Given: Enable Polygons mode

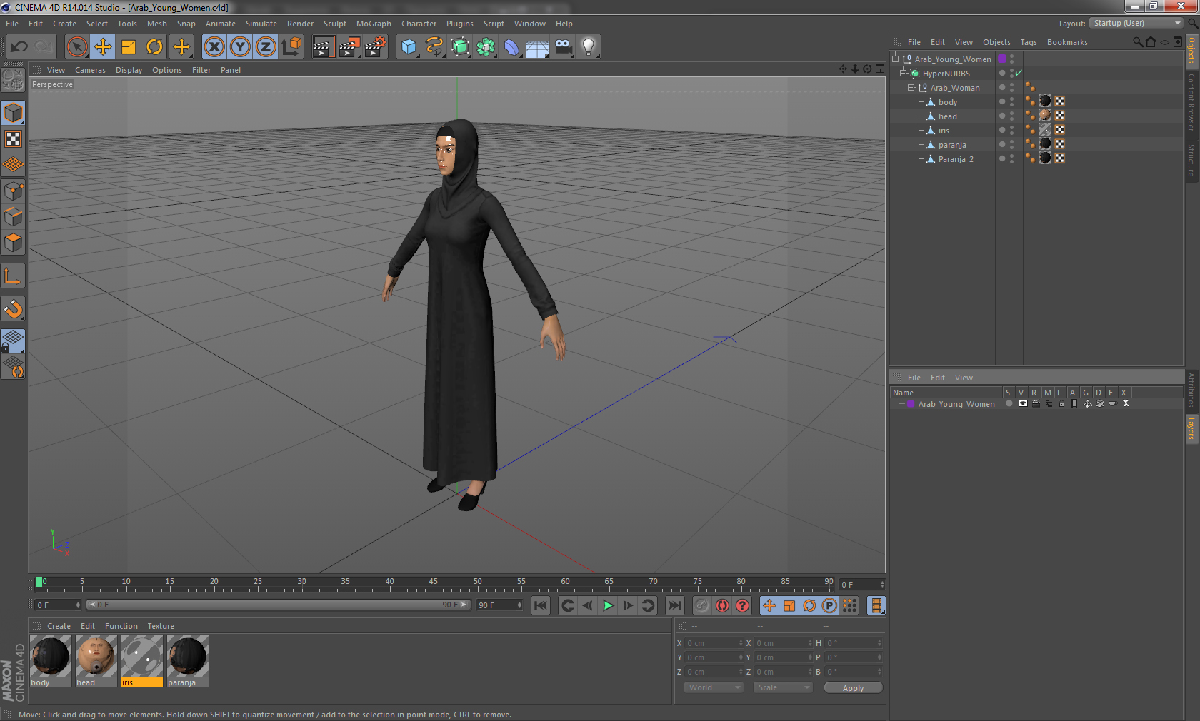Looking at the screenshot, I should point(13,243).
